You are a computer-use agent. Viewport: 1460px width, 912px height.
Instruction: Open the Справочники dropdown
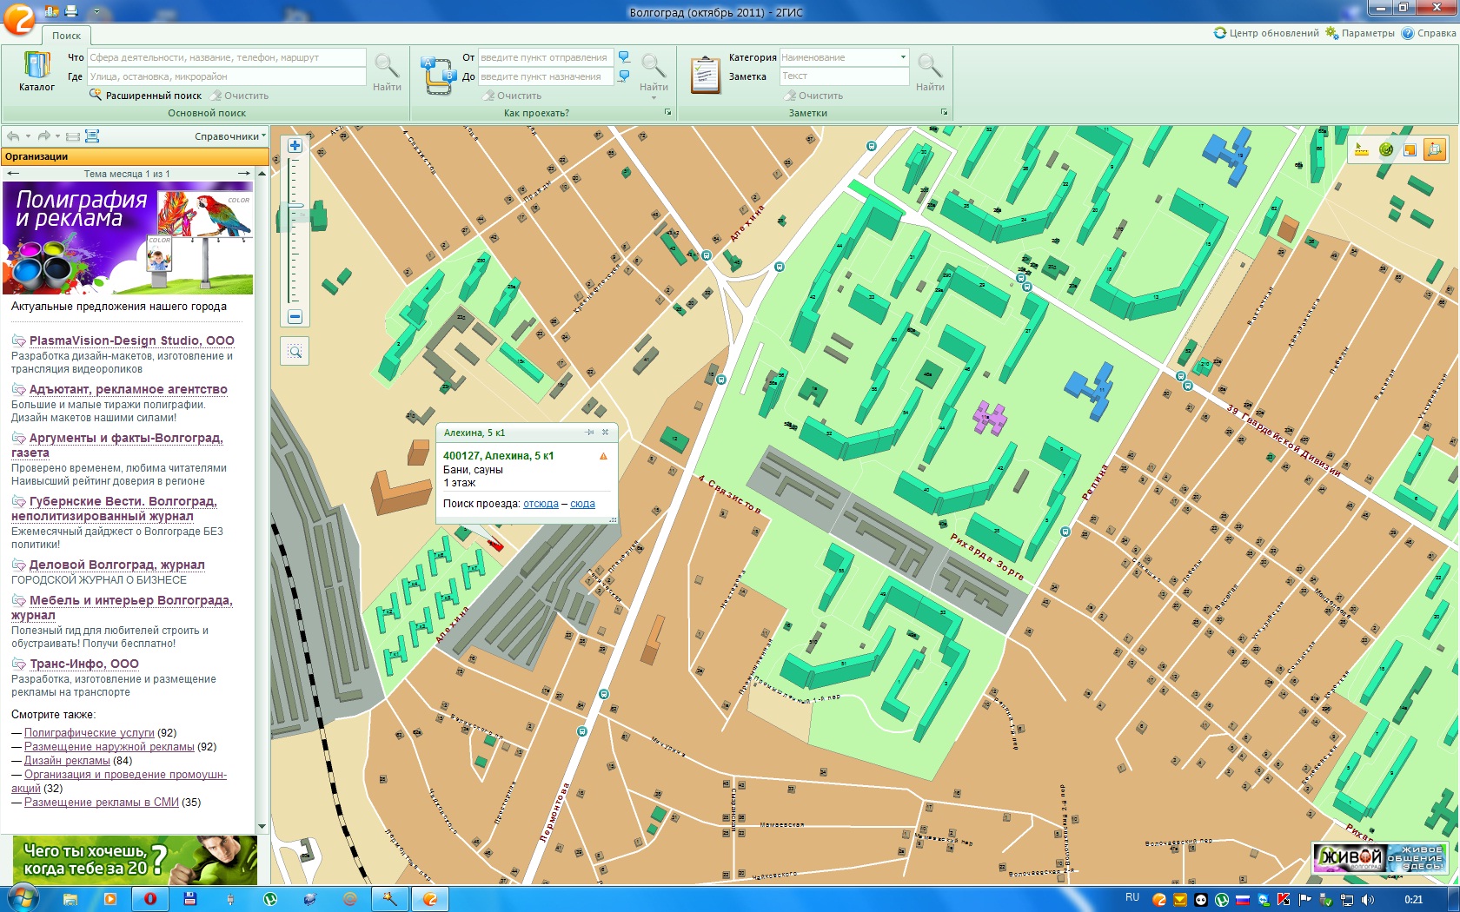tap(229, 136)
